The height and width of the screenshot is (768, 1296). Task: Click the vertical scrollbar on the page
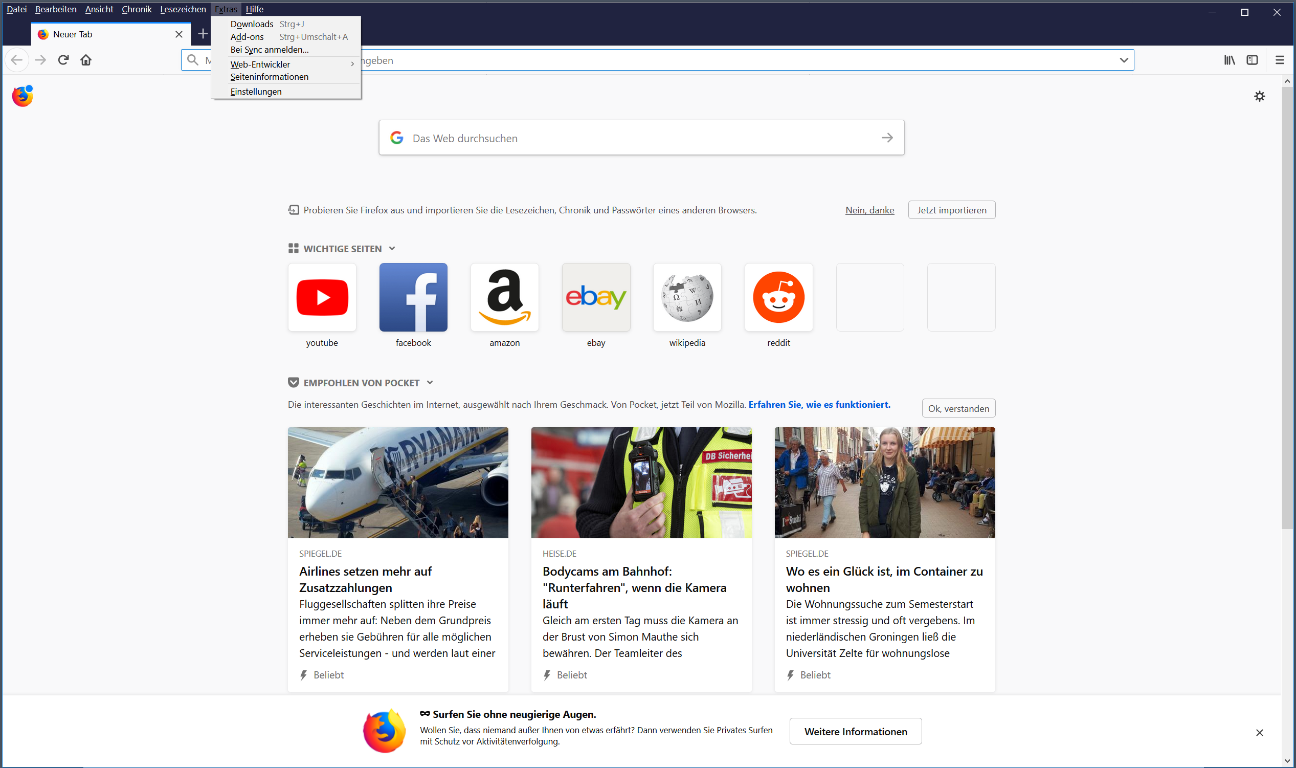point(1287,311)
